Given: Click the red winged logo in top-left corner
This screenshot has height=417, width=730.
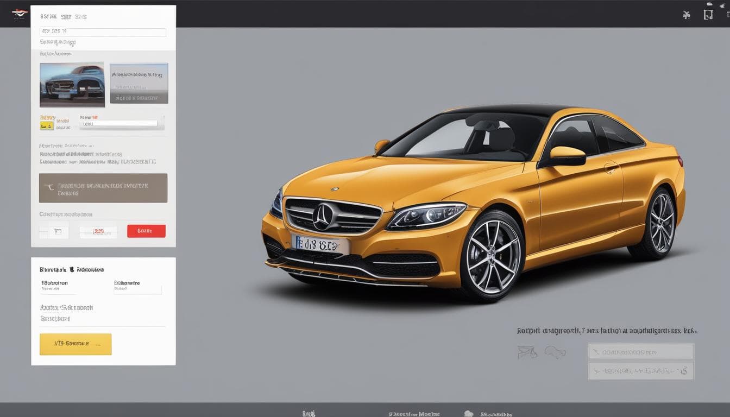Looking at the screenshot, I should tap(20, 14).
